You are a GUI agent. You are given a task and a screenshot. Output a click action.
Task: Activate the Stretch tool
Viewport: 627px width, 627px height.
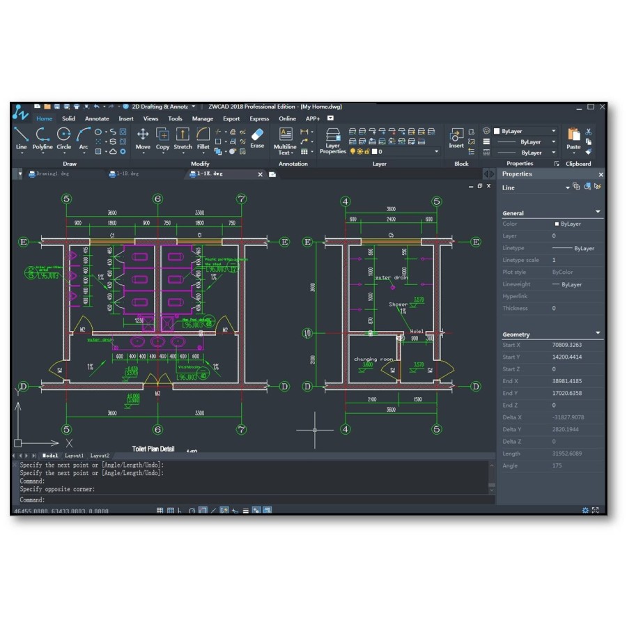pyautogui.click(x=183, y=138)
